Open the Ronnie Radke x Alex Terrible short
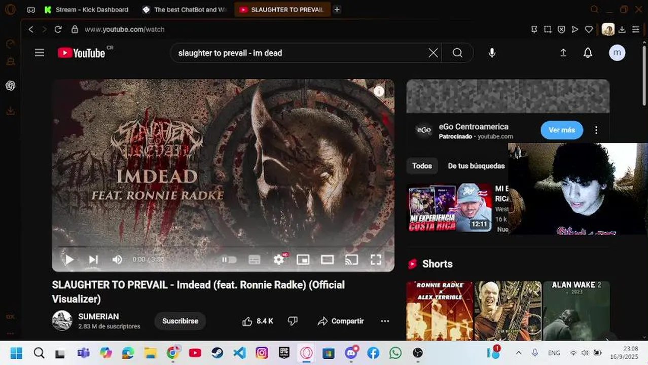 440,311
